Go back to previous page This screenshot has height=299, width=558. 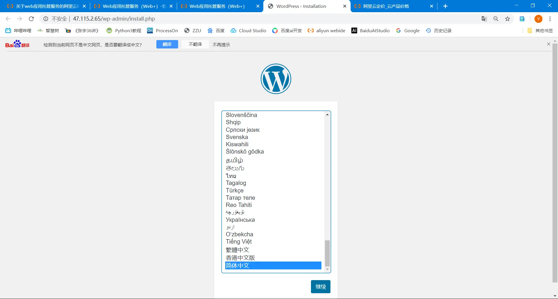8,19
